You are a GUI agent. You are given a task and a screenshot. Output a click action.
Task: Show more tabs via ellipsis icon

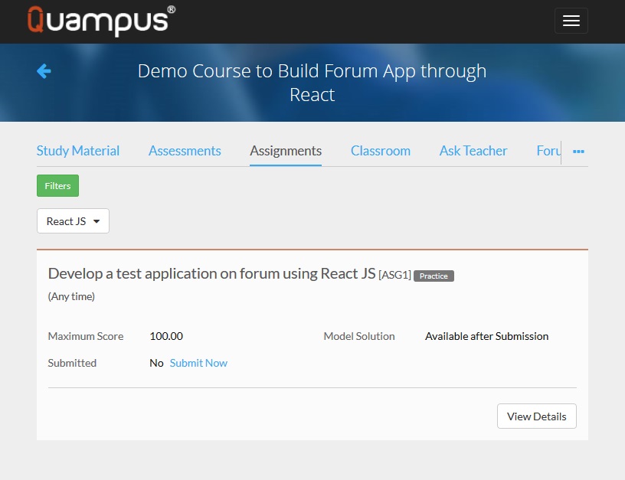click(578, 152)
